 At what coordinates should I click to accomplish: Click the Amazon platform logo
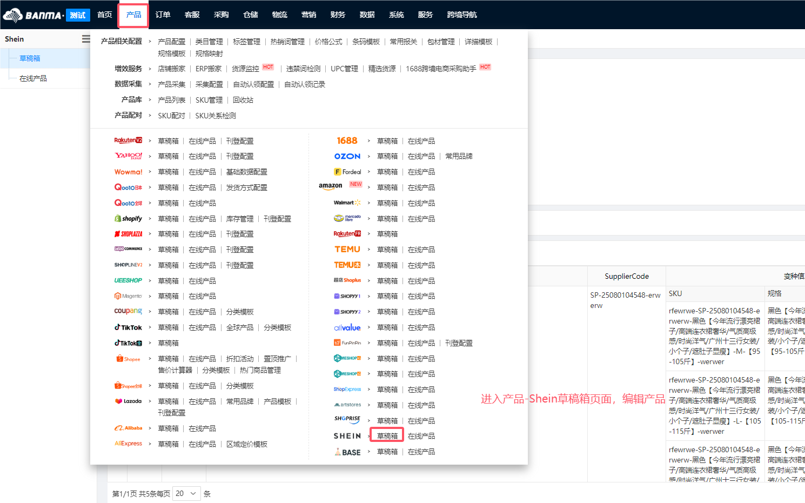pos(330,186)
